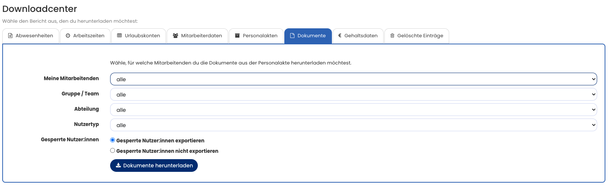Click the euro icon on Gehaltsdaten tab
The image size is (608, 186).
(x=340, y=36)
